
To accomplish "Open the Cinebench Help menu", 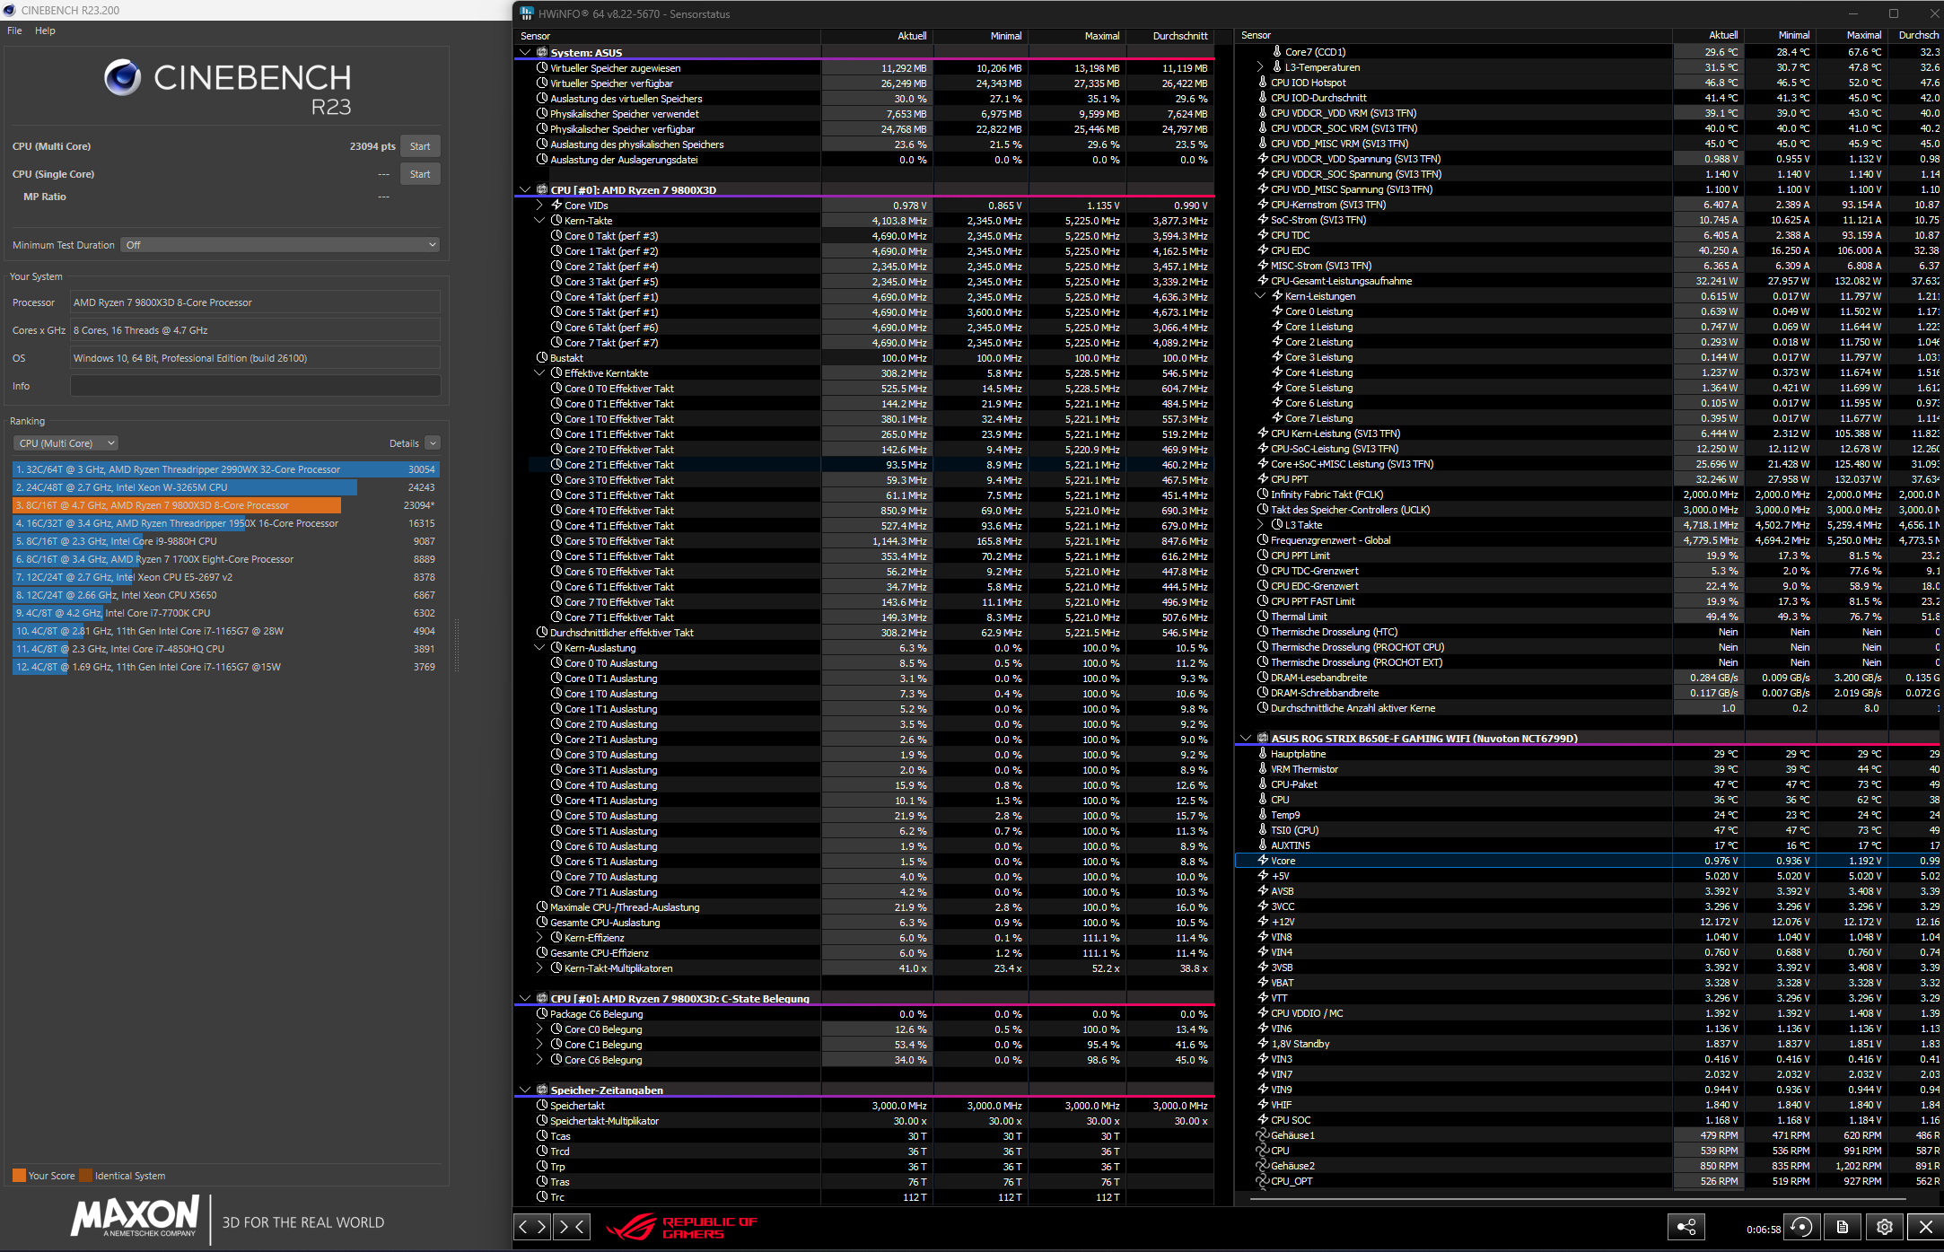I will (x=45, y=31).
